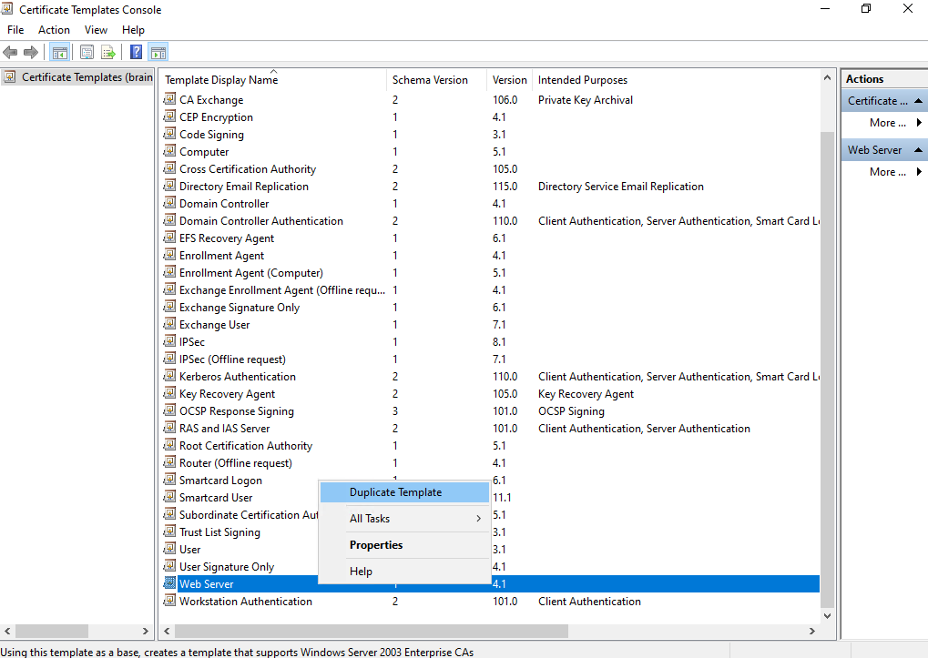
Task: Expand the All Tasks submenu
Action: pyautogui.click(x=405, y=519)
